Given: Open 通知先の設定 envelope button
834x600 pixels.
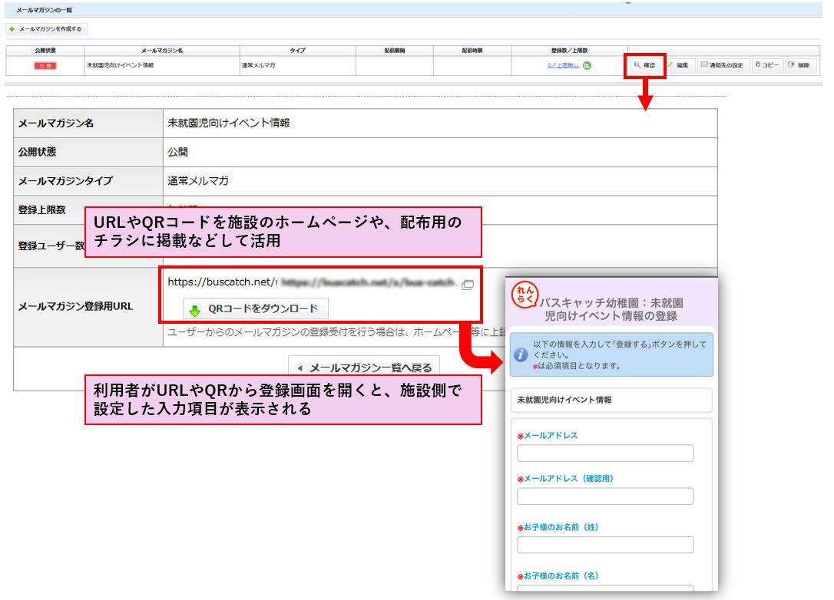Looking at the screenshot, I should (720, 65).
